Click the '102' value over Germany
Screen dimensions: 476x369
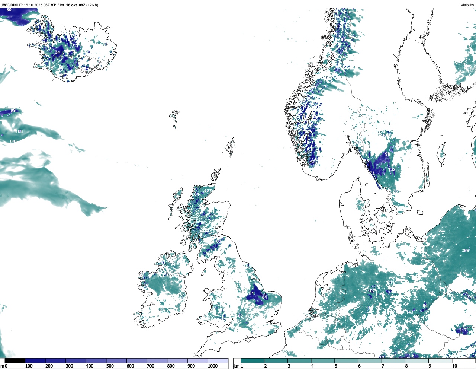(371, 291)
